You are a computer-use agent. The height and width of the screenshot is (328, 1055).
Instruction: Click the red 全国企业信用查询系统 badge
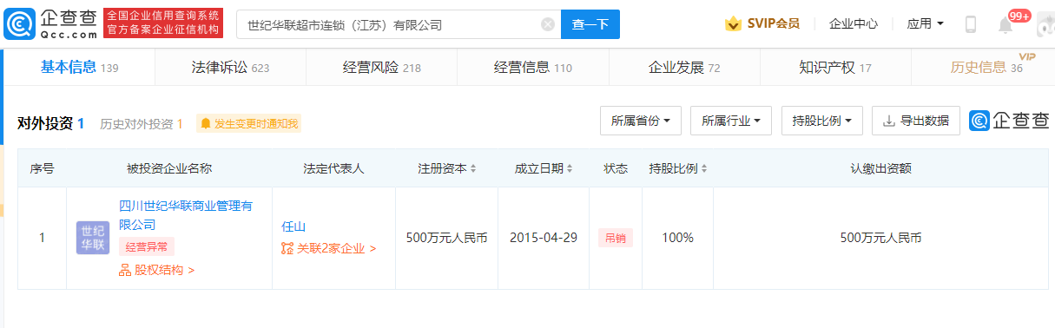(162, 23)
